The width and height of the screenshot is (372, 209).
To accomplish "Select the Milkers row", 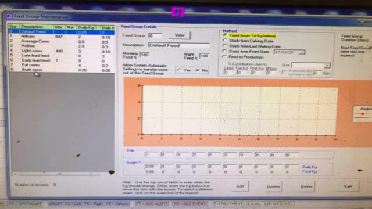I will pos(62,37).
